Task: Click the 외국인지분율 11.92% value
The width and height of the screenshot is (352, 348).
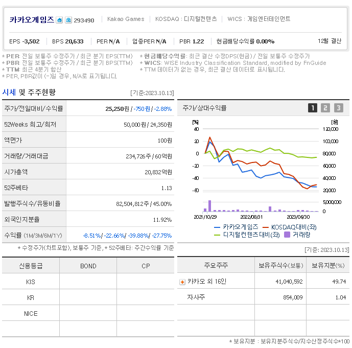Action: [162, 220]
